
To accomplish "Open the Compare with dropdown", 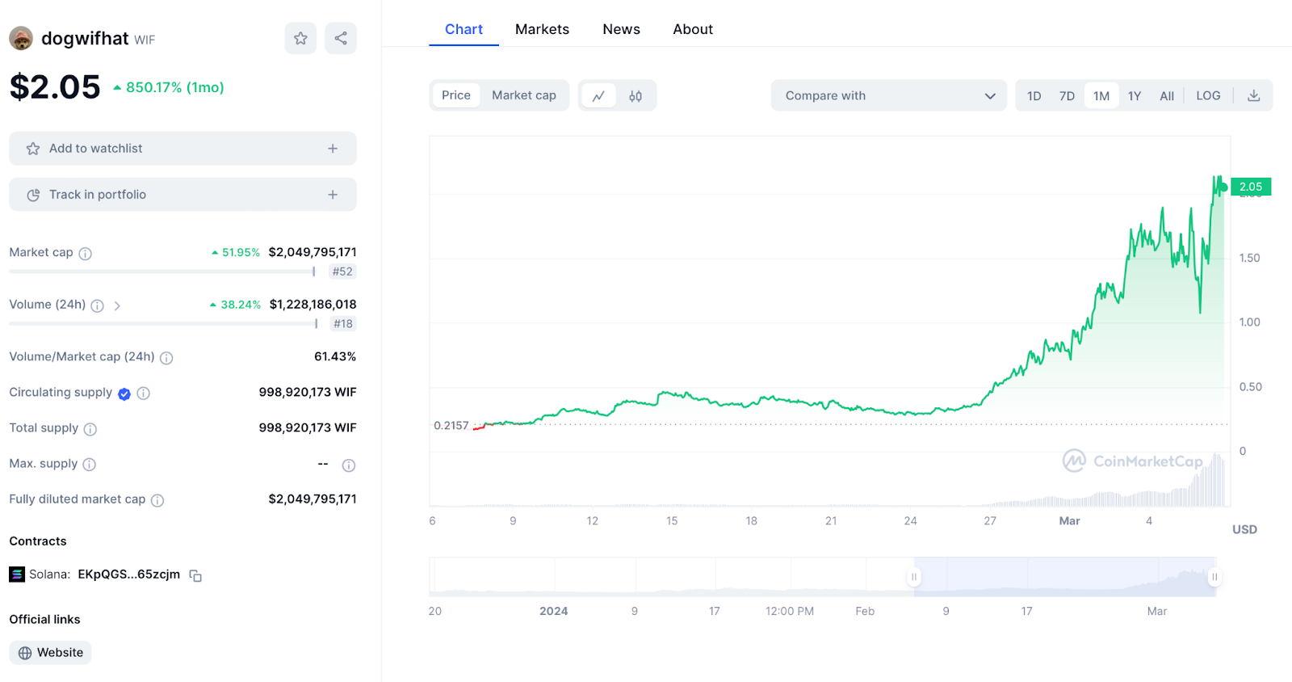I will click(x=889, y=95).
